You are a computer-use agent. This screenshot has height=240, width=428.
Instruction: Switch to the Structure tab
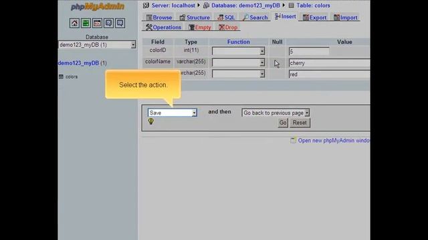pyautogui.click(x=195, y=17)
